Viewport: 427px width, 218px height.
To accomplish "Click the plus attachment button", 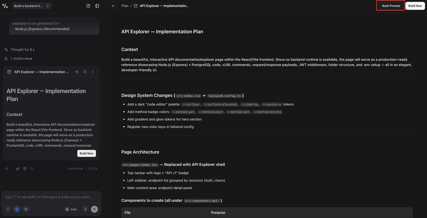I will (x=8, y=209).
